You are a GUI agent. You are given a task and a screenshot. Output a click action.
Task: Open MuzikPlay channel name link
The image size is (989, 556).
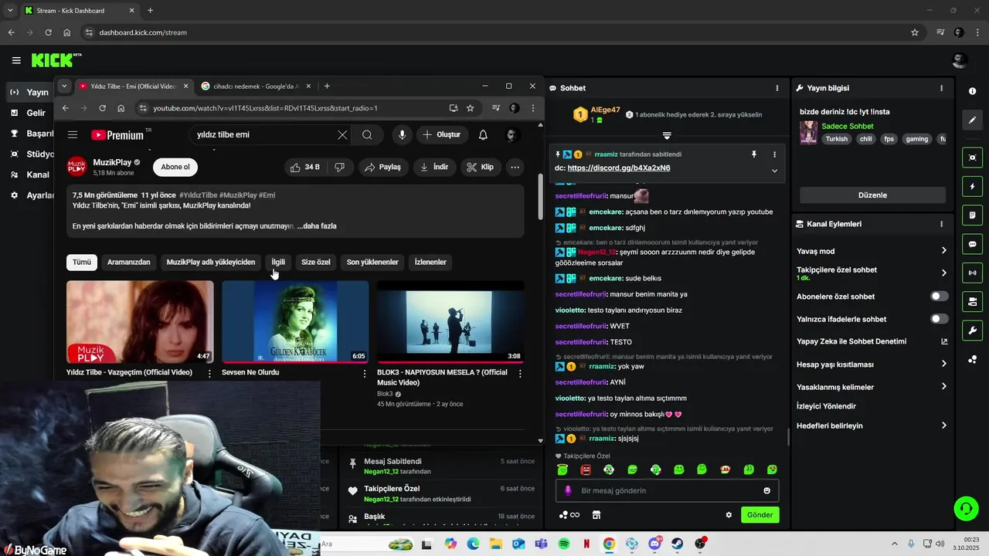click(x=112, y=162)
